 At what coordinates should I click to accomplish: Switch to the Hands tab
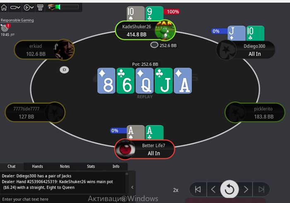37,167
